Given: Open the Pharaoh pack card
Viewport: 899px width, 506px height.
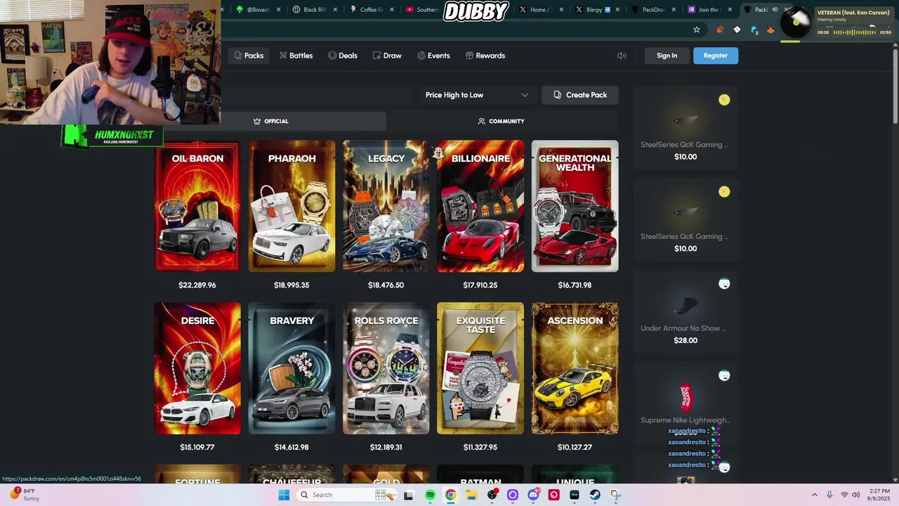Looking at the screenshot, I should coord(291,206).
